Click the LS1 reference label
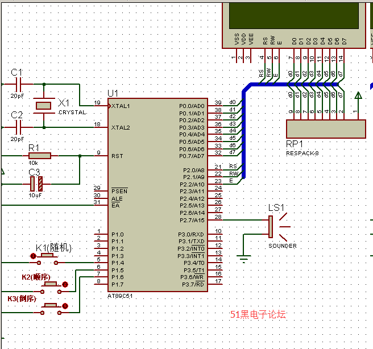Image resolution: width=373 pixels, height=349 pixels. pos(276,207)
